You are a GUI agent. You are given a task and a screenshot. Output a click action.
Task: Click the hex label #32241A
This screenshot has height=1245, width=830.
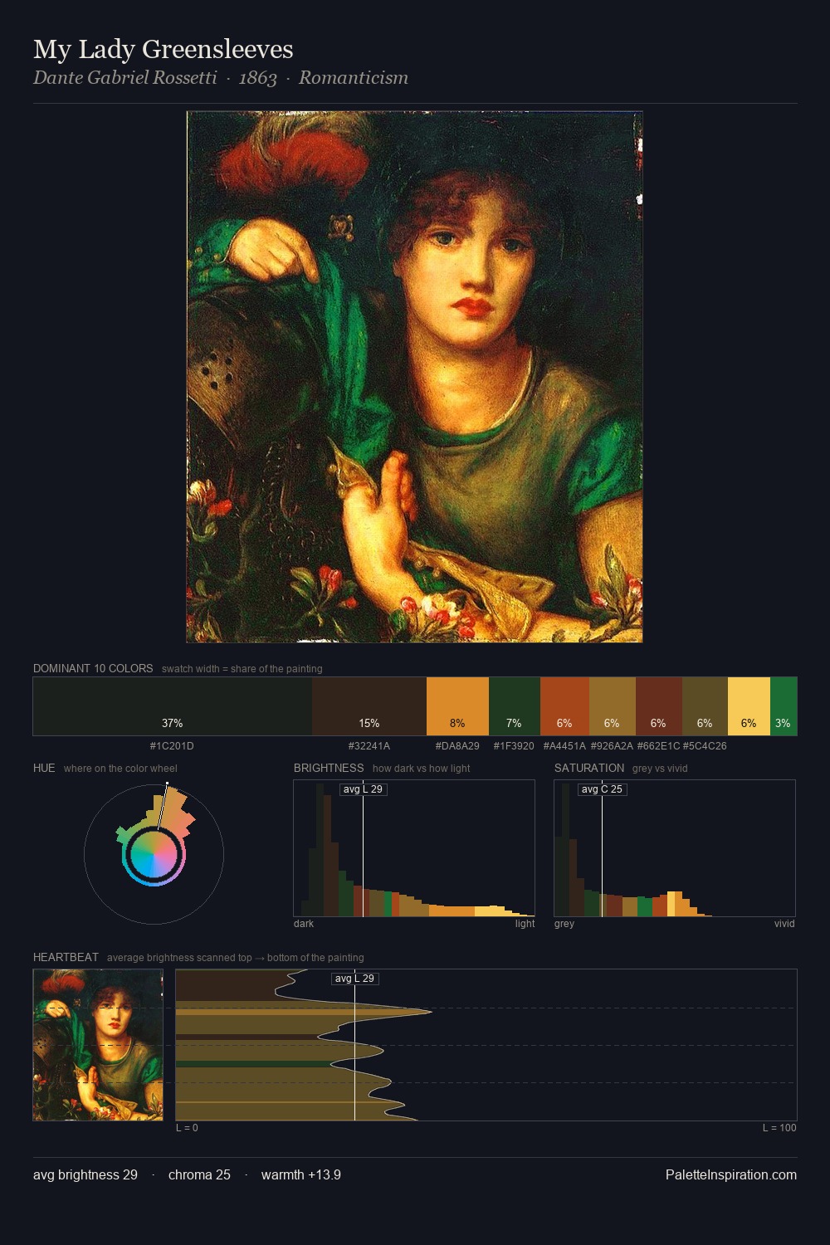click(369, 746)
